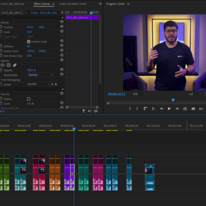Viewport: 206px width, 206px height.
Task: Open Comparison View in Program monitor
Action: [201, 108]
